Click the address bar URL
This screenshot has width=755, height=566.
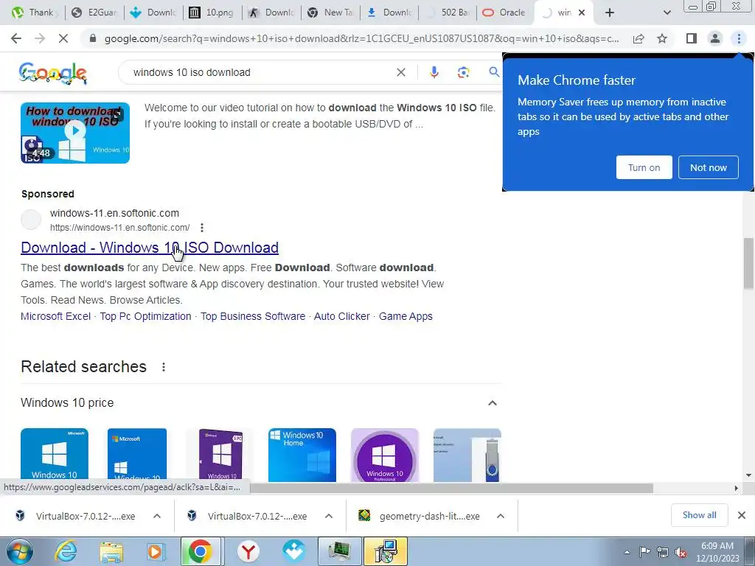[361, 38]
